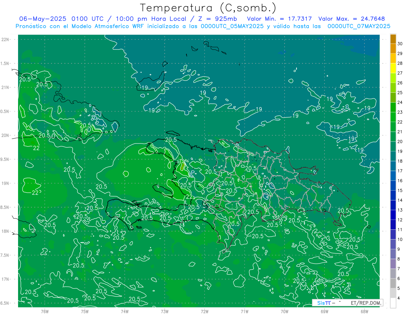Click the '21N' latitude axis label

[x=5, y=87]
